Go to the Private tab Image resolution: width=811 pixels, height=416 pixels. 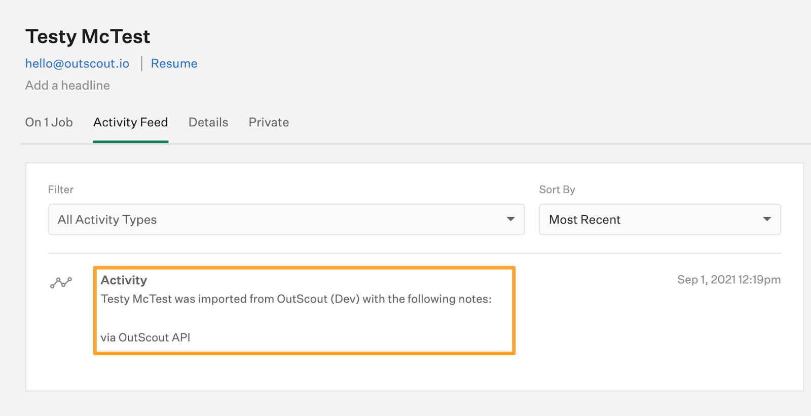pyautogui.click(x=269, y=122)
